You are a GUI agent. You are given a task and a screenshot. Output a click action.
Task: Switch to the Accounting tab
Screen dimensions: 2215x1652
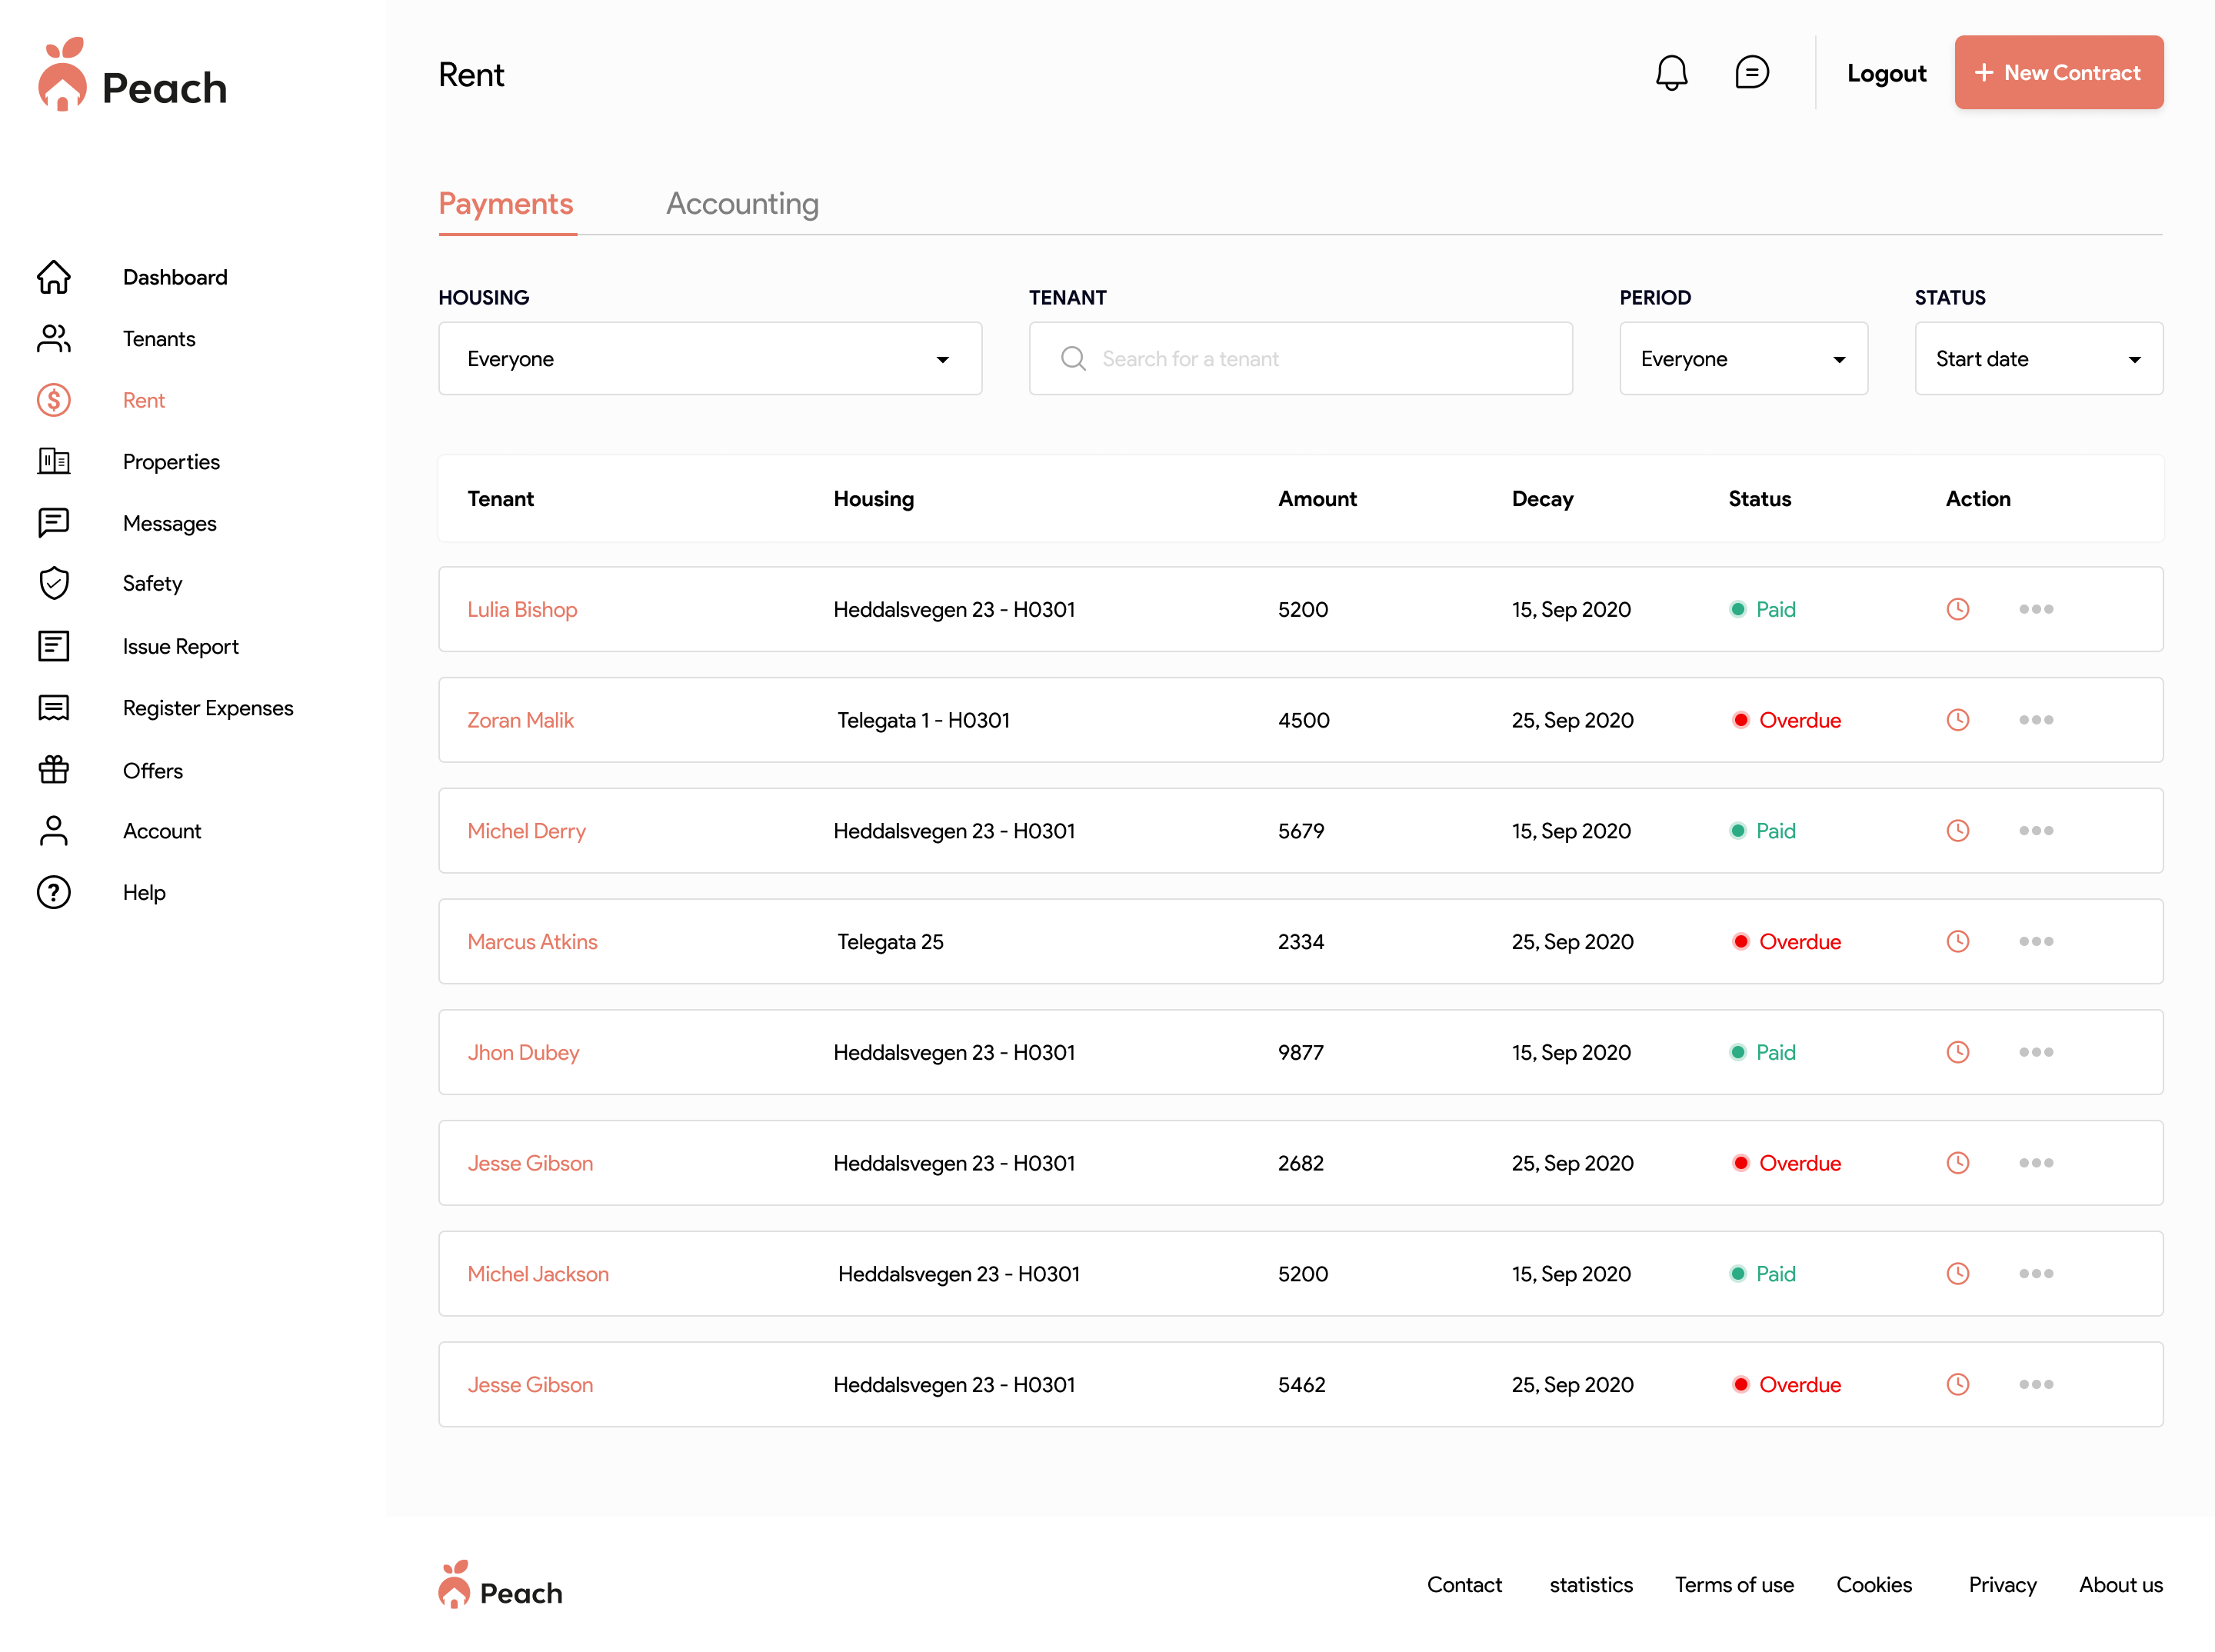(x=742, y=204)
